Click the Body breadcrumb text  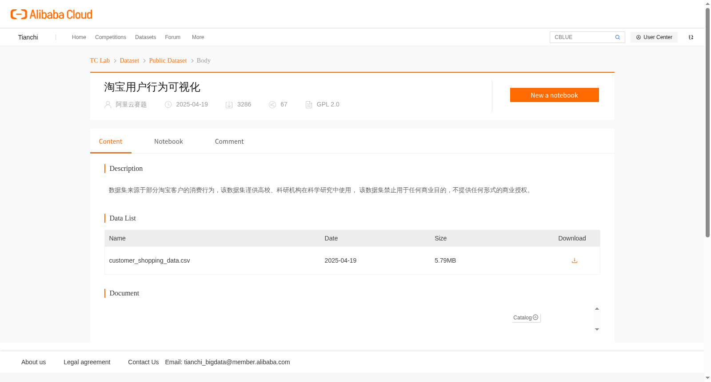tap(204, 60)
